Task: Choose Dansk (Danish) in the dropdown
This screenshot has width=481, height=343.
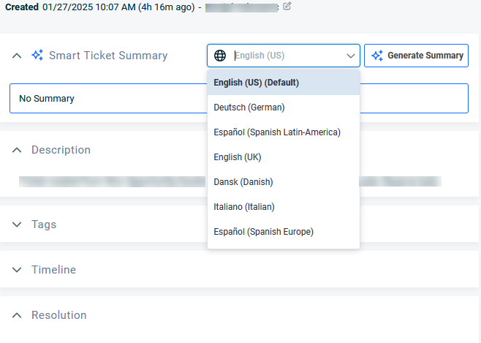Action: [243, 182]
